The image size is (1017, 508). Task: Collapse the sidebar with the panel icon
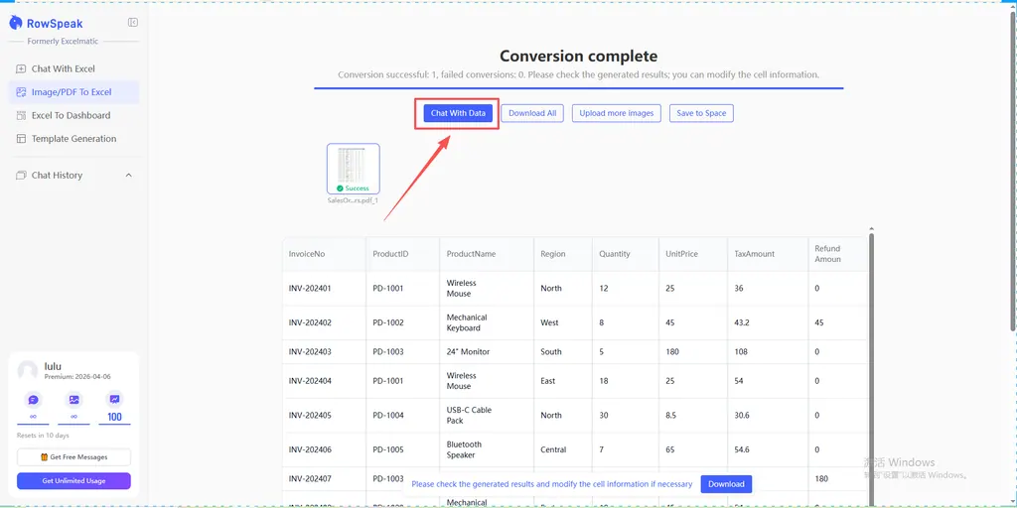click(x=133, y=23)
